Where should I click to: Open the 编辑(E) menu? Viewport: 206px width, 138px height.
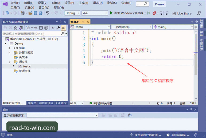coord(29,3)
